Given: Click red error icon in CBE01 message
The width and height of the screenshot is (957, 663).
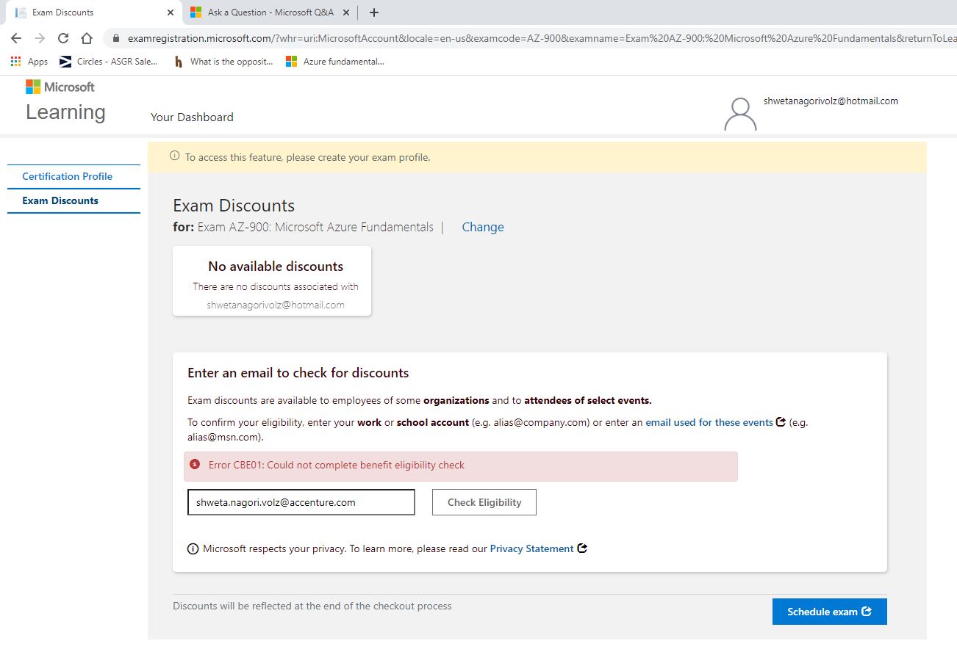Looking at the screenshot, I should (195, 464).
